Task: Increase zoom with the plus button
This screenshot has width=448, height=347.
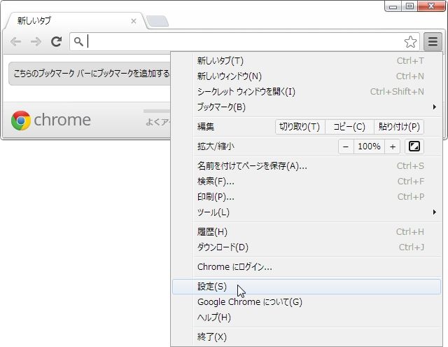Action: [393, 147]
